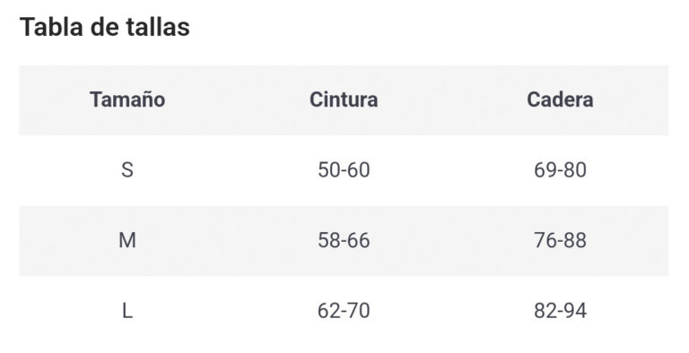This screenshot has height=353, width=689.
Task: Click waist value 50-60
Action: 344,170
